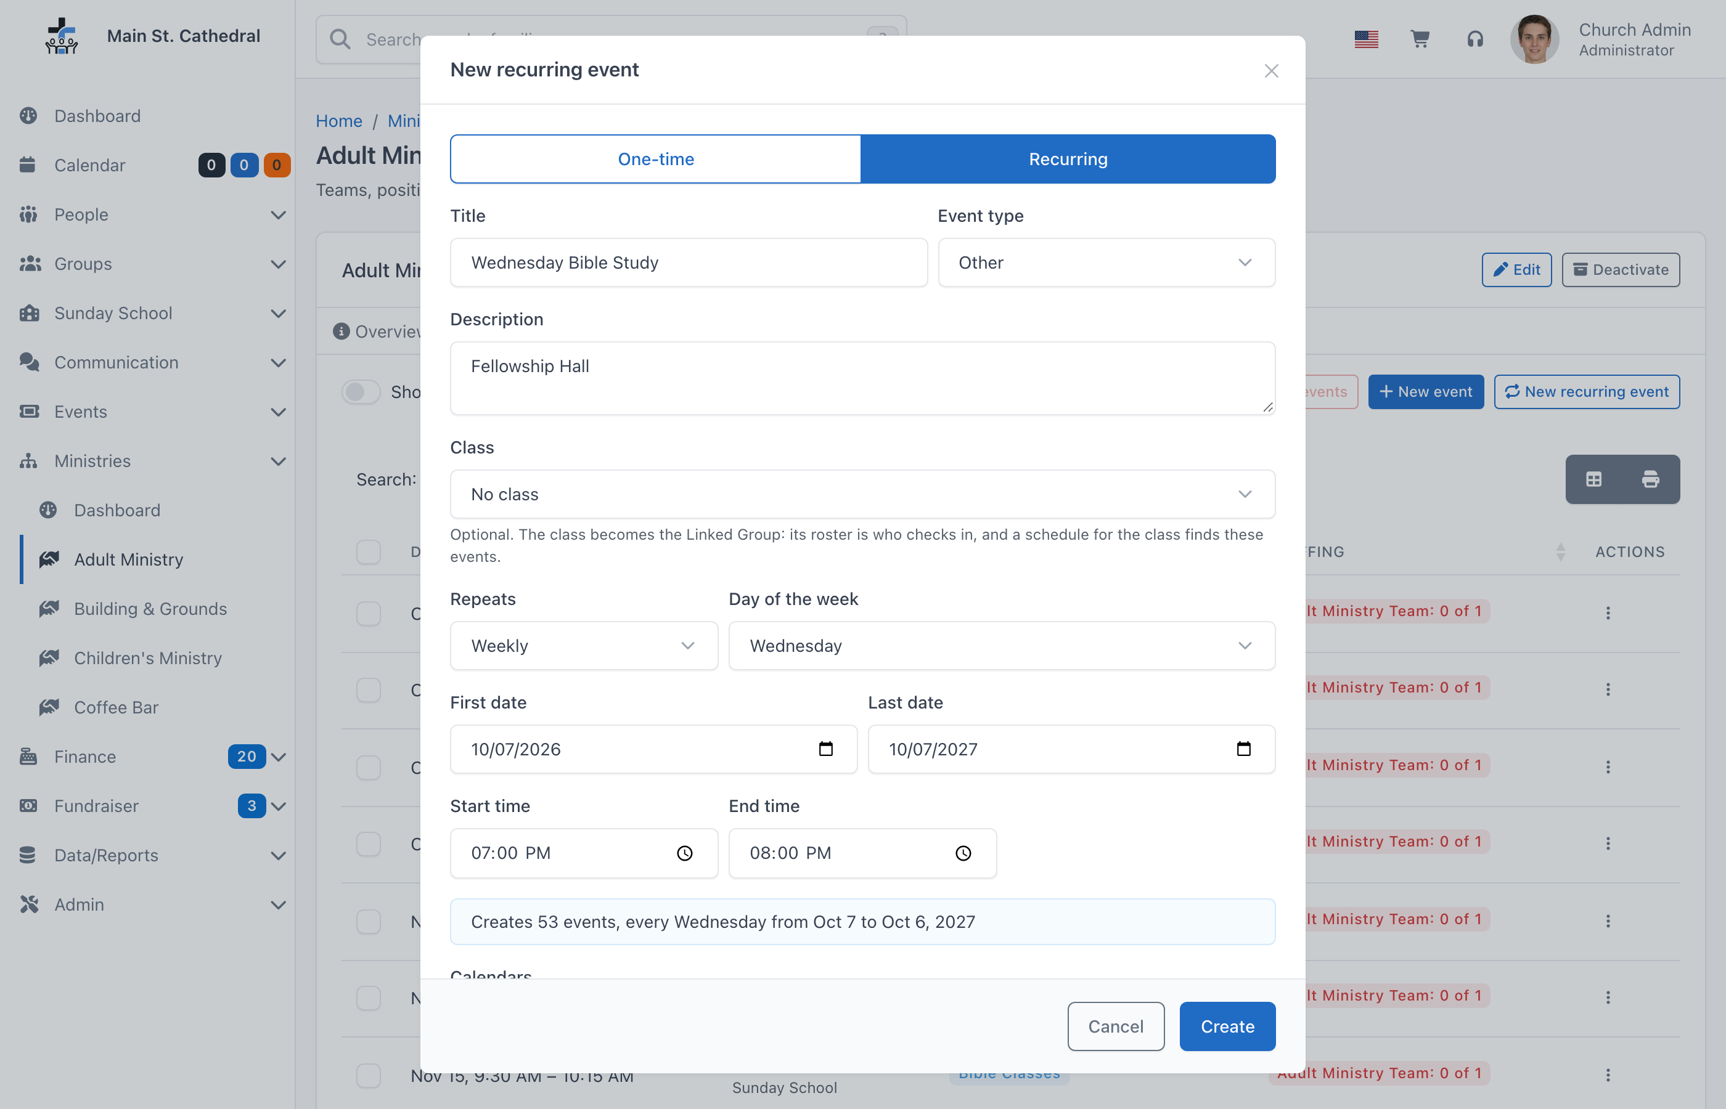Viewport: 1726px width, 1109px height.
Task: Tick the checkbox on the Nov 15 row
Action: coord(368,1075)
